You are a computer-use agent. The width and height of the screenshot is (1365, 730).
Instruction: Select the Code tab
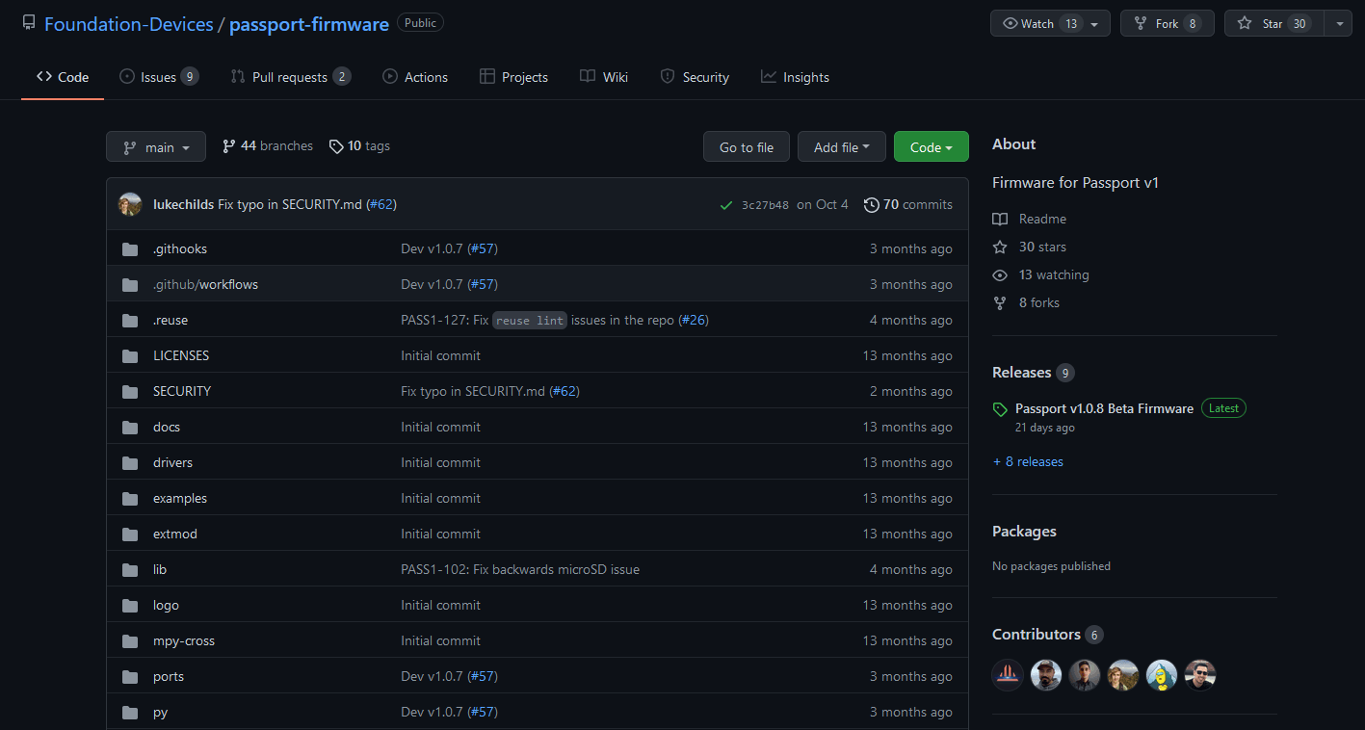tap(63, 77)
